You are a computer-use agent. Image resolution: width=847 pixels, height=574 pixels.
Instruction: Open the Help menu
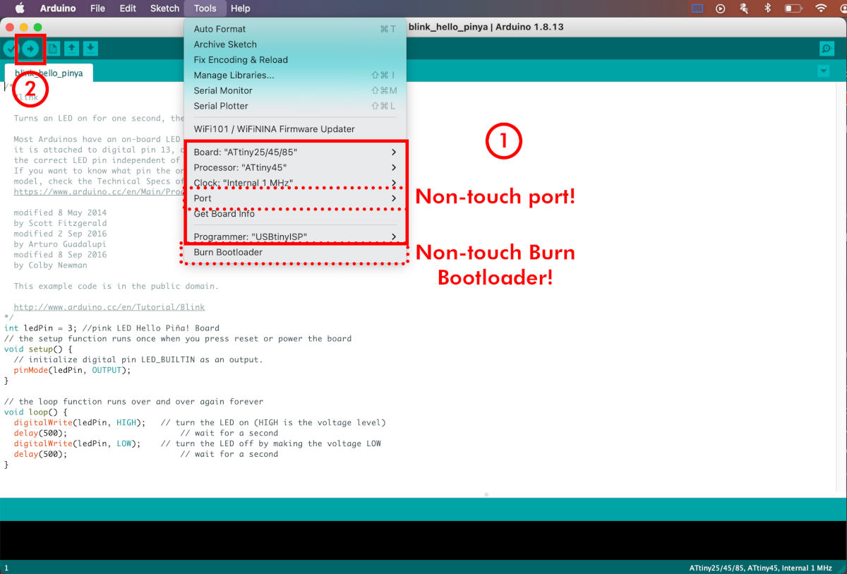click(x=241, y=8)
